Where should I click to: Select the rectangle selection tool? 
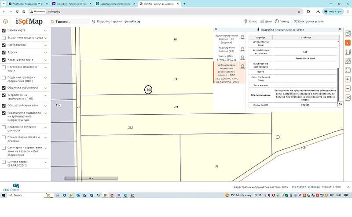pyautogui.click(x=348, y=52)
